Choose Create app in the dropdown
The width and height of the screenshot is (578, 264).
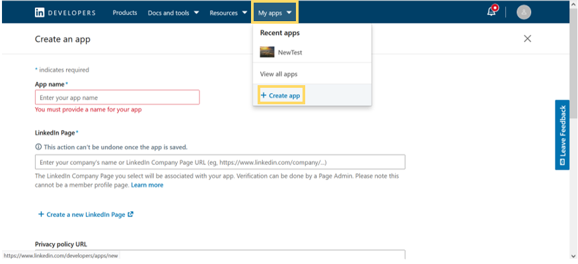point(281,95)
